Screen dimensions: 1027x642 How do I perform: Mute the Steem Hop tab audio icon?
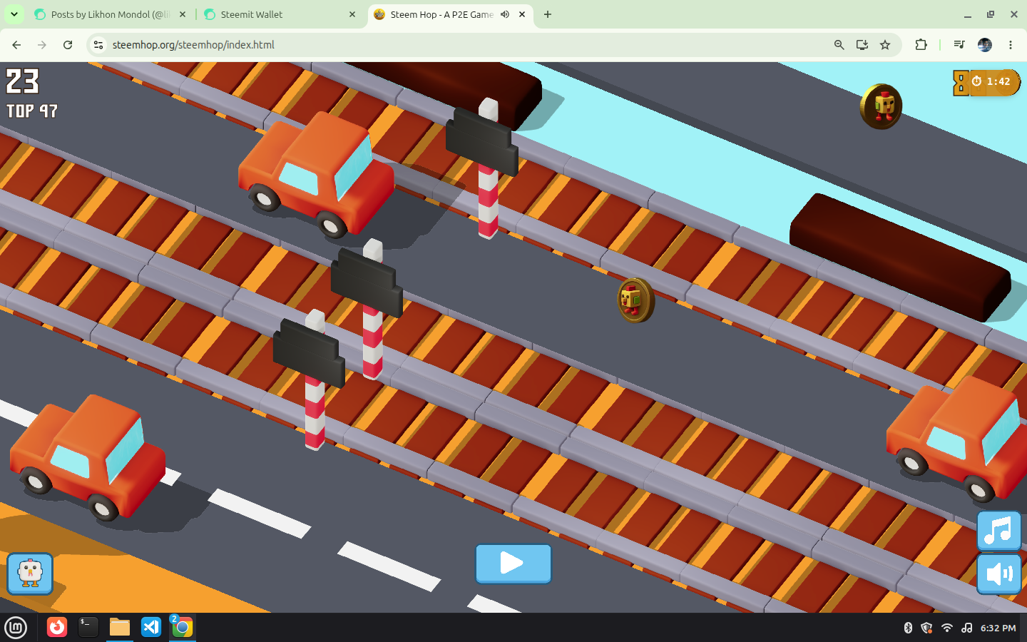click(505, 14)
